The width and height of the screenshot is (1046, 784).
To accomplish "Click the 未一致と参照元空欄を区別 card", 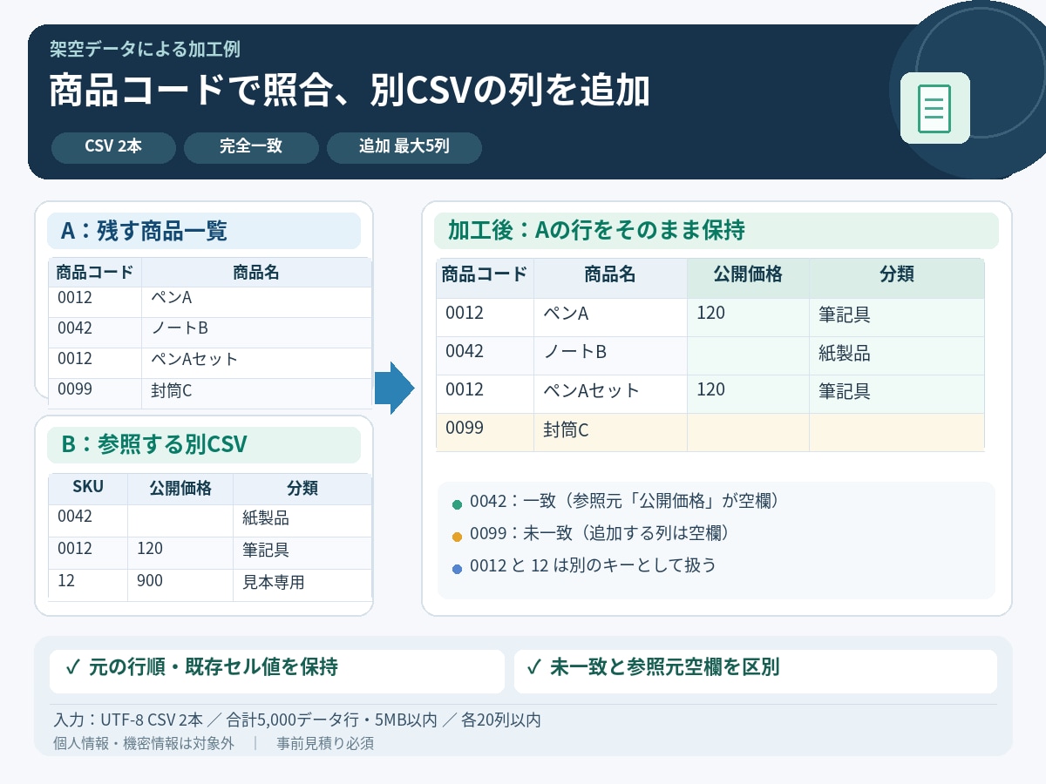I will pyautogui.click(x=755, y=672).
